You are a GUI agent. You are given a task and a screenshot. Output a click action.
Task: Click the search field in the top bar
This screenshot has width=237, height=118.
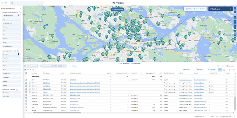point(27,3)
